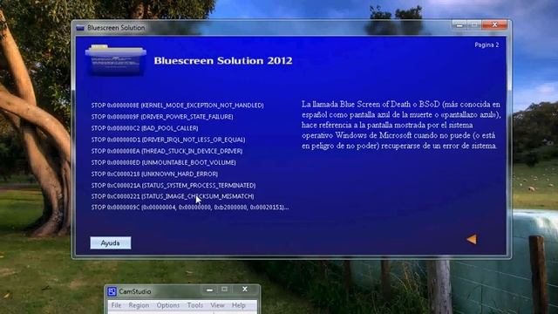The height and width of the screenshot is (314, 558).
Task: Click the CamStudio title bar icon
Action: pos(112,291)
